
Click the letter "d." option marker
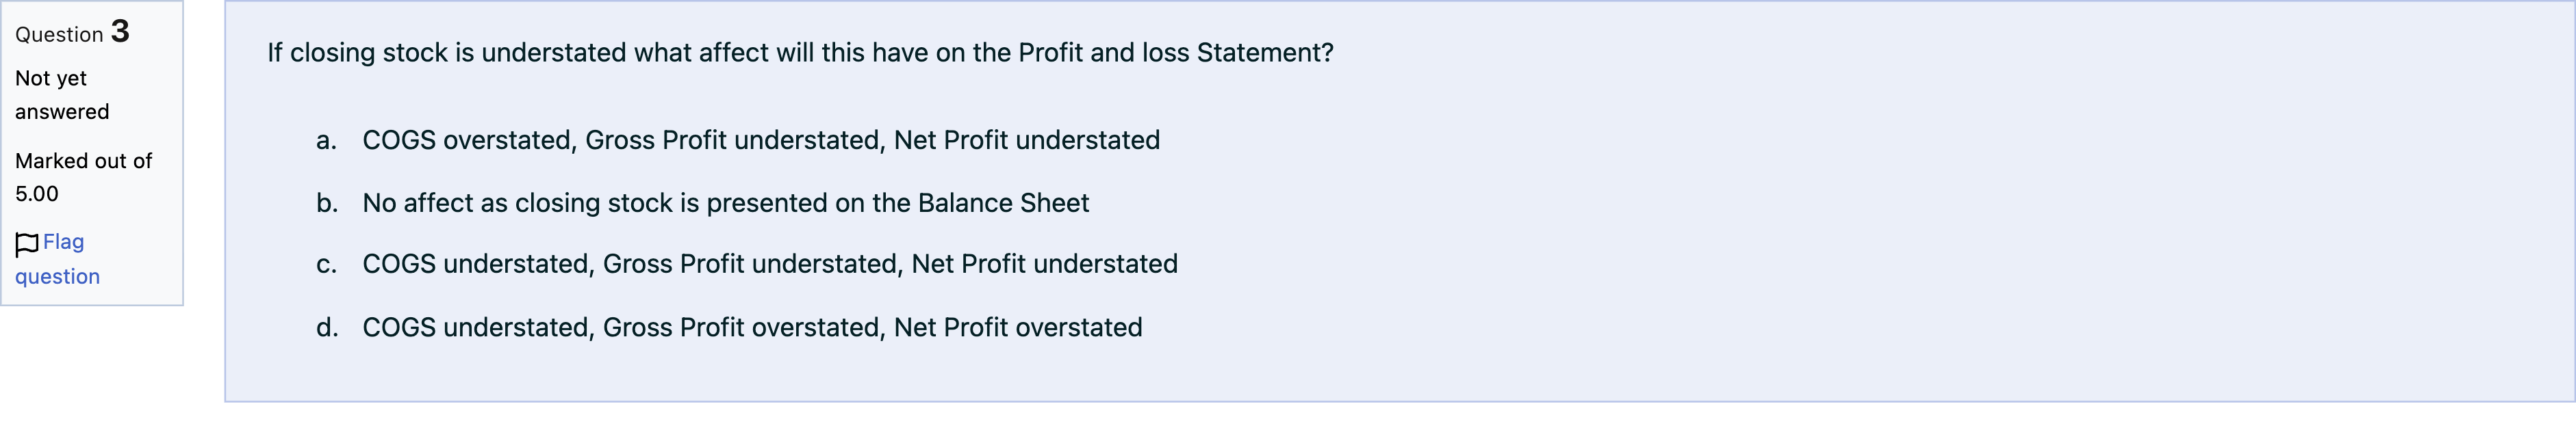click(x=327, y=328)
